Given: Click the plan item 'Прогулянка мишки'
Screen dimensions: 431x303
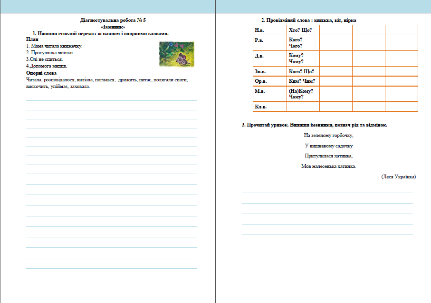Looking at the screenshot, I should (x=50, y=53).
